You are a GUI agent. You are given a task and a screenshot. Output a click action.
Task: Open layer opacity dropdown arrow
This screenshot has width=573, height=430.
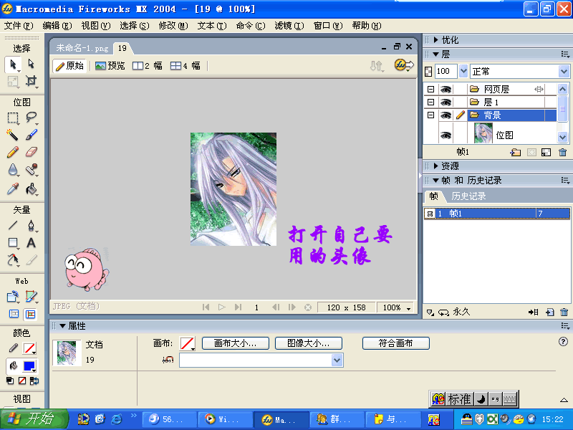tap(463, 71)
